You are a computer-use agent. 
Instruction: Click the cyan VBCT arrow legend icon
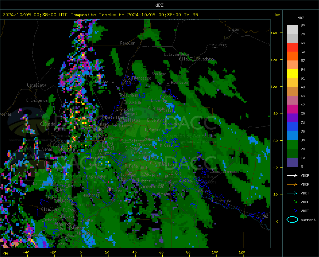coord(292,193)
